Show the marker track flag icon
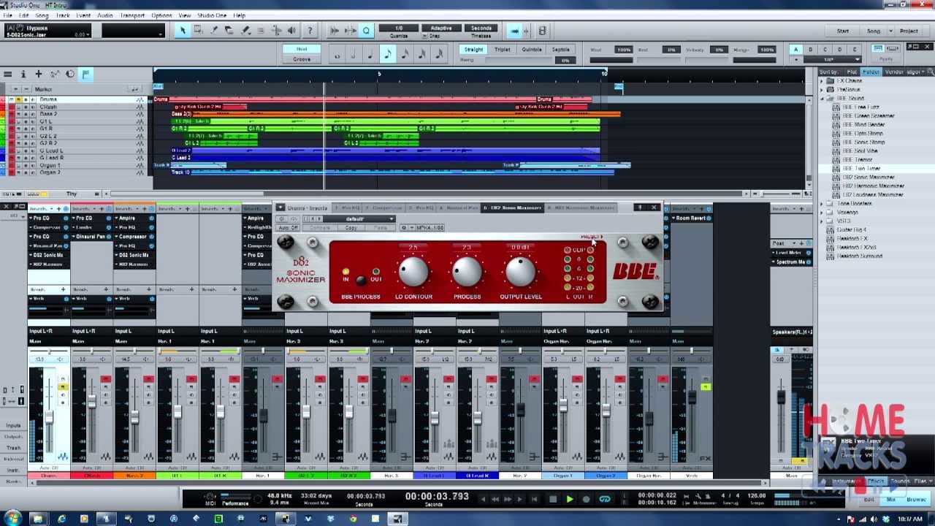The width and height of the screenshot is (935, 526). tap(85, 74)
